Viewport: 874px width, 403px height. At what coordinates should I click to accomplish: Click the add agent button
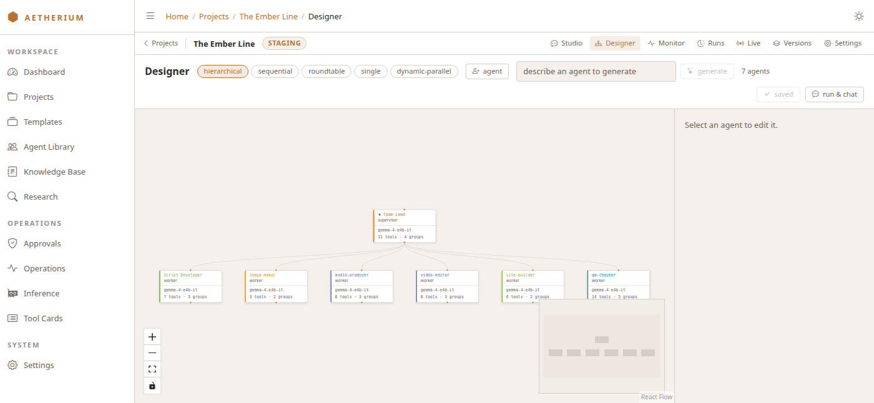(487, 71)
